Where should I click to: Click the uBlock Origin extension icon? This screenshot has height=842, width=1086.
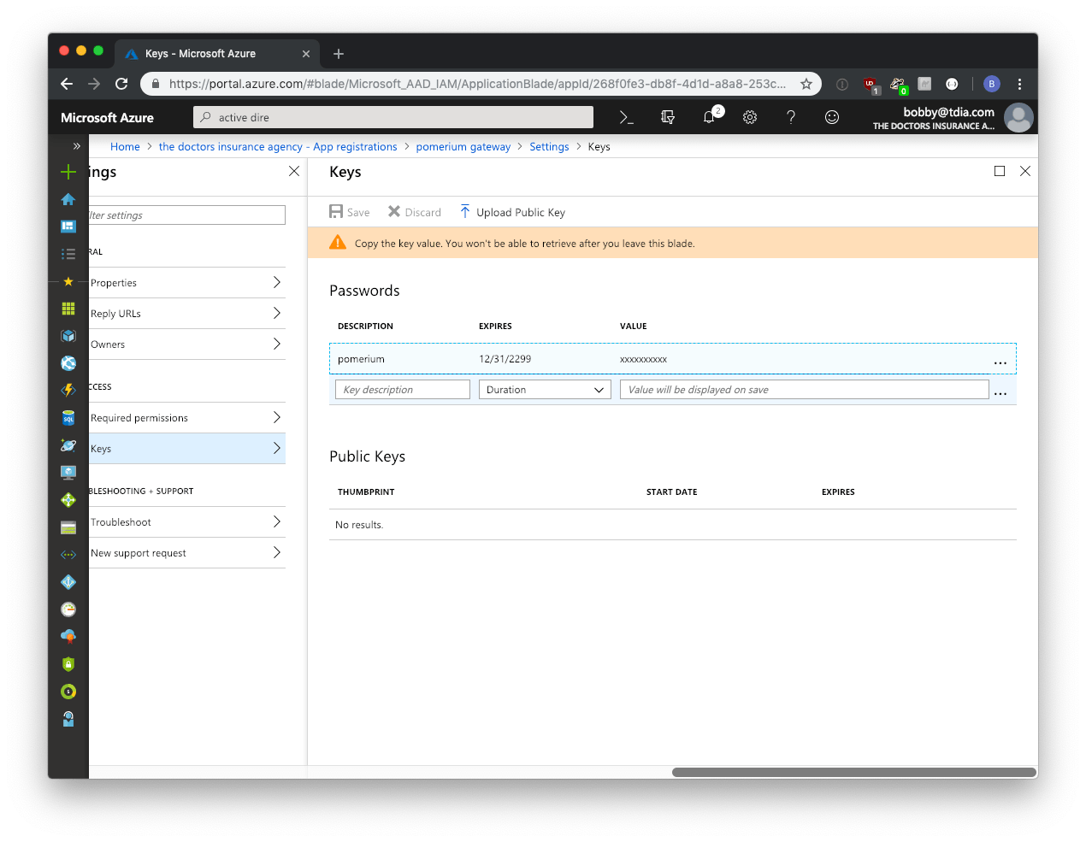871,85
